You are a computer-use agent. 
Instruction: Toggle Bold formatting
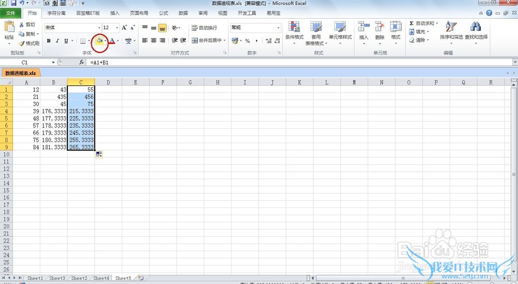coord(49,41)
